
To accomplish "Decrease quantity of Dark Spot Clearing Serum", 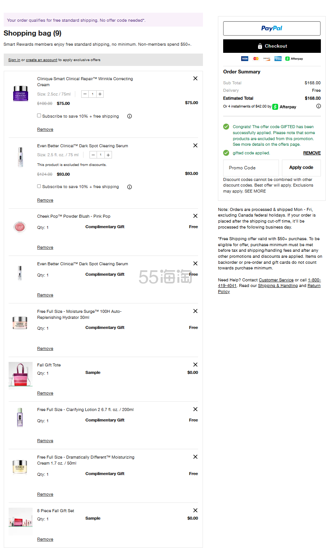I will click(93, 155).
